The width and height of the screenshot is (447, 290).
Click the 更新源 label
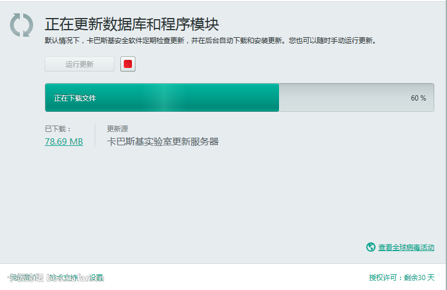(117, 129)
